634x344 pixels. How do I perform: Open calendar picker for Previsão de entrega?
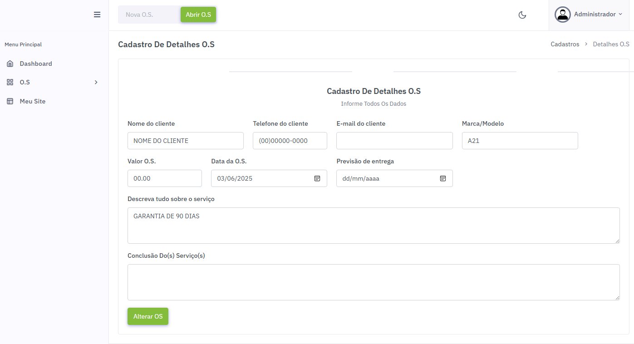pos(443,178)
